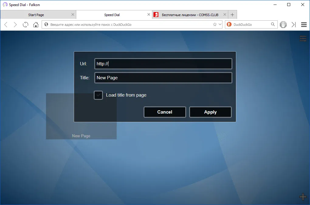Switch to the COMSS.CLUB tab
Screen dimensions: 310x205
190,15
